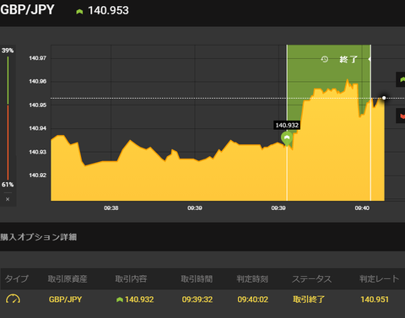
Task: Click the 09:40 time axis label
Action: (x=362, y=208)
